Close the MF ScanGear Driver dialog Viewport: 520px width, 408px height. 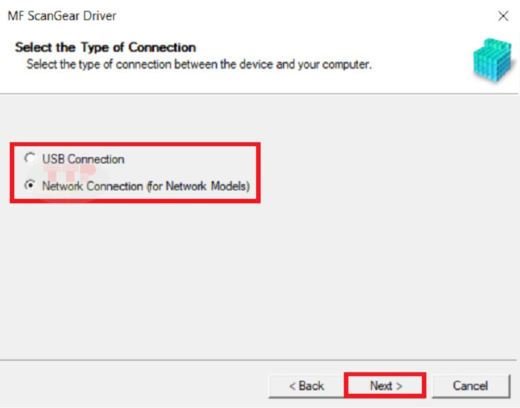(x=503, y=16)
